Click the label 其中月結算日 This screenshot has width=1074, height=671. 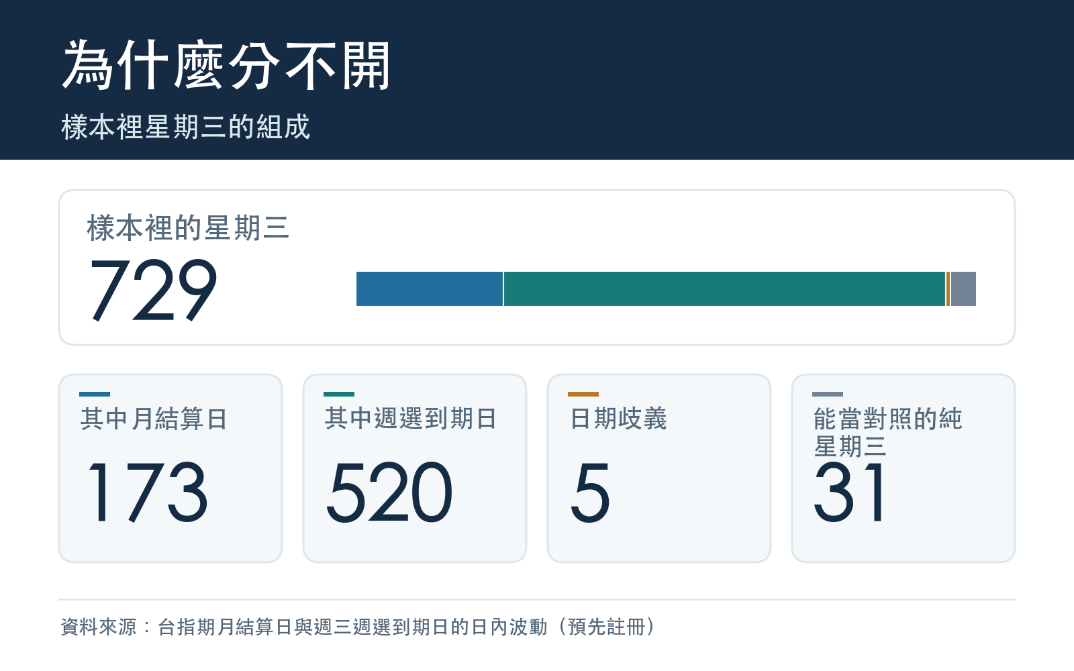coord(154,419)
